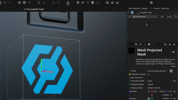Click the crop-mask icon in top toolbar
The width and height of the screenshot is (178, 100).
pos(78,2)
